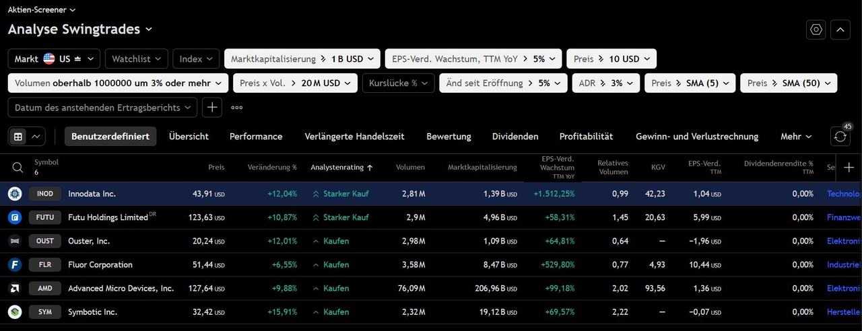Click Futu's Starker Kauf rating cell
The width and height of the screenshot is (862, 331).
coord(340,217)
